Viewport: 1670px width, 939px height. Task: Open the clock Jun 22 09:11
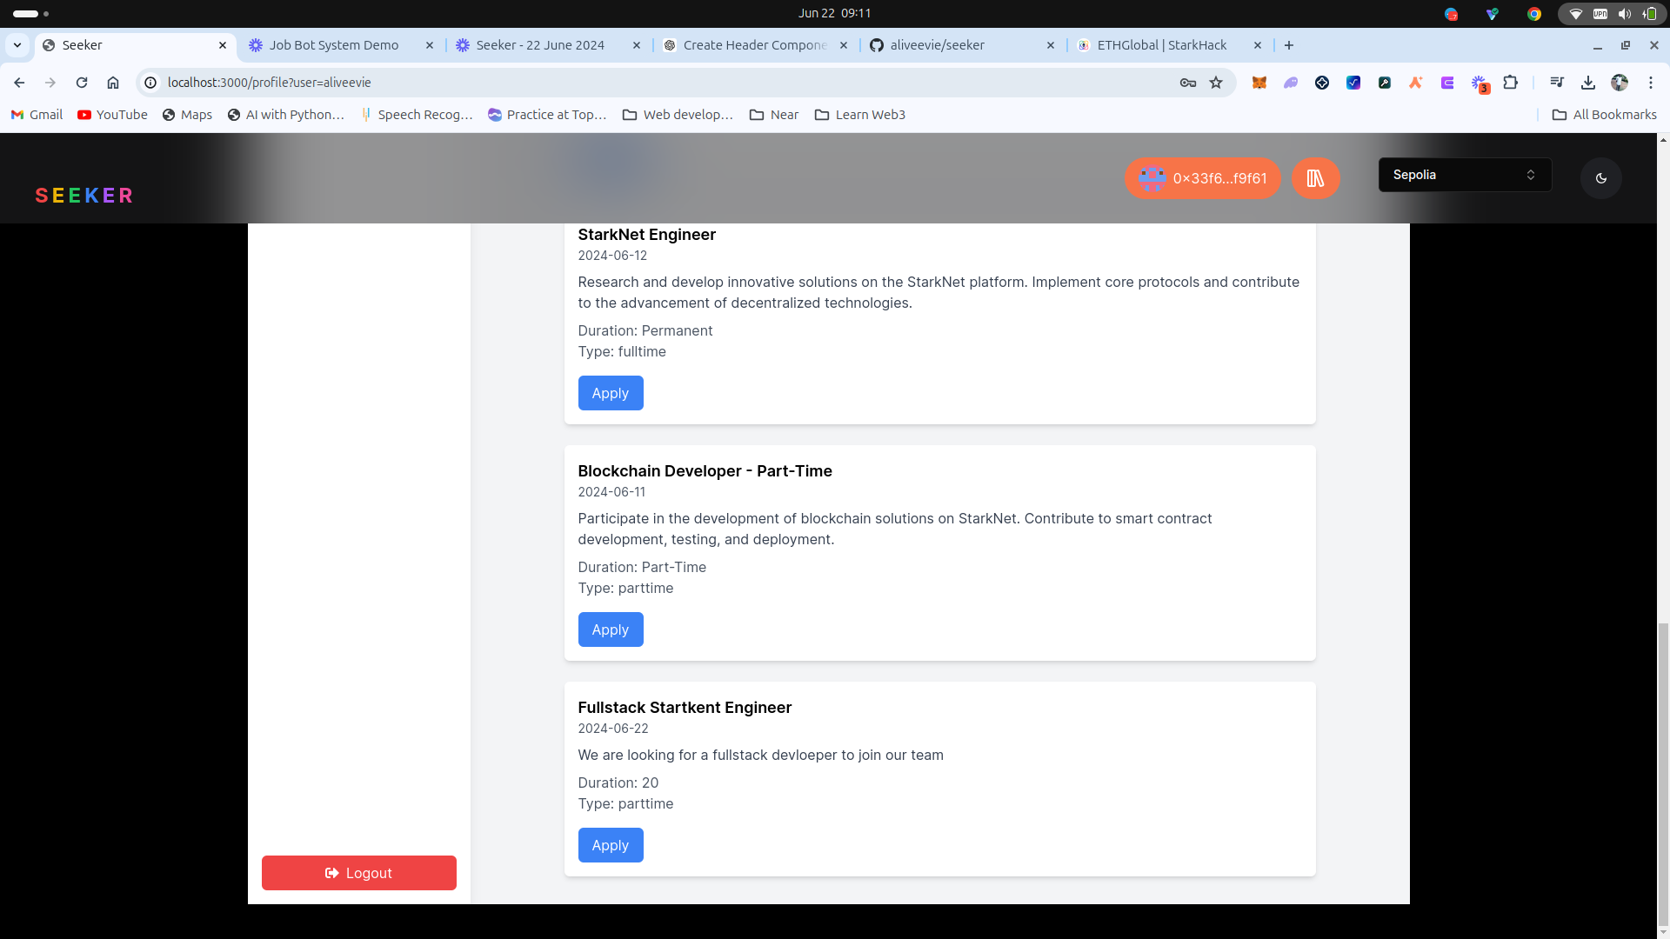pyautogui.click(x=834, y=13)
